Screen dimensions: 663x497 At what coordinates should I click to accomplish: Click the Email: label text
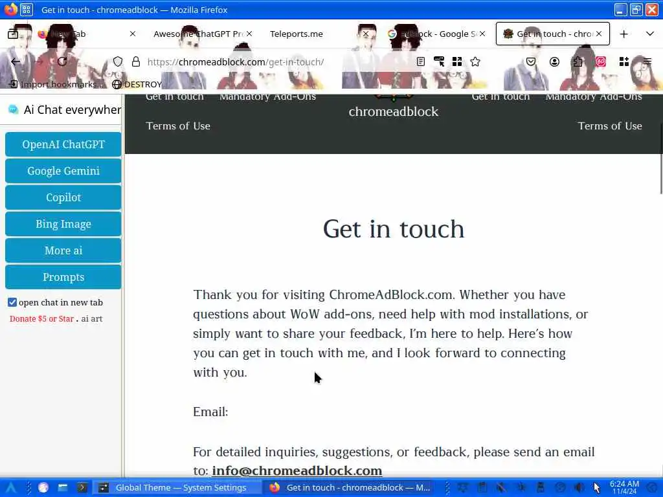coord(210,412)
